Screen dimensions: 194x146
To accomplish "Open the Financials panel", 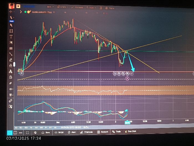I will (x=86, y=132).
